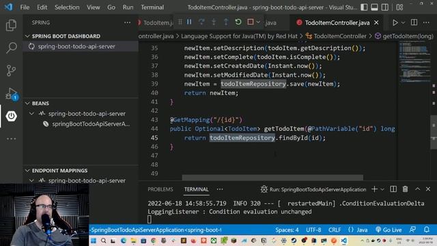Open run options dropdown beside play button
437x246 pixels.
pyautogui.click(x=403, y=23)
